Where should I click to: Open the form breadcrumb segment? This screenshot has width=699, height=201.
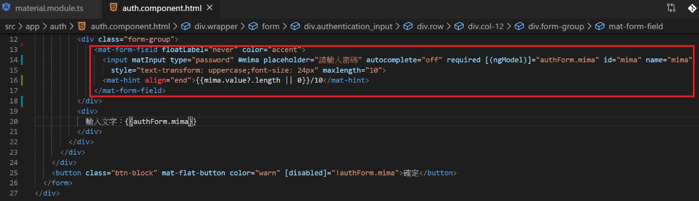pos(271,26)
